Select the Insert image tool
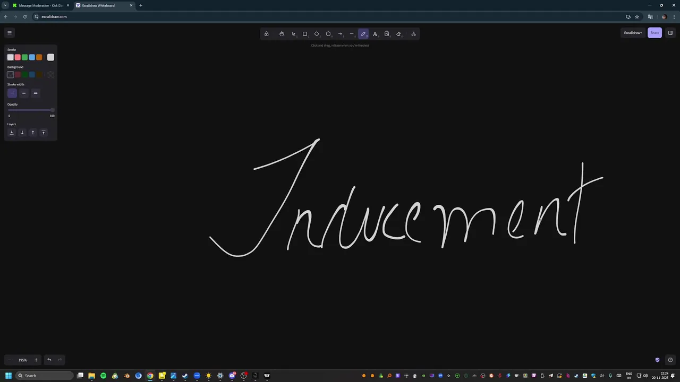The image size is (680, 382). [x=387, y=34]
